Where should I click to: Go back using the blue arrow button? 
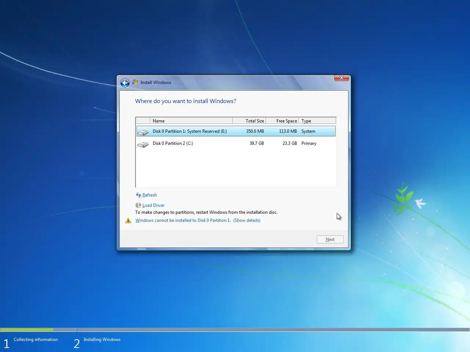pos(125,83)
